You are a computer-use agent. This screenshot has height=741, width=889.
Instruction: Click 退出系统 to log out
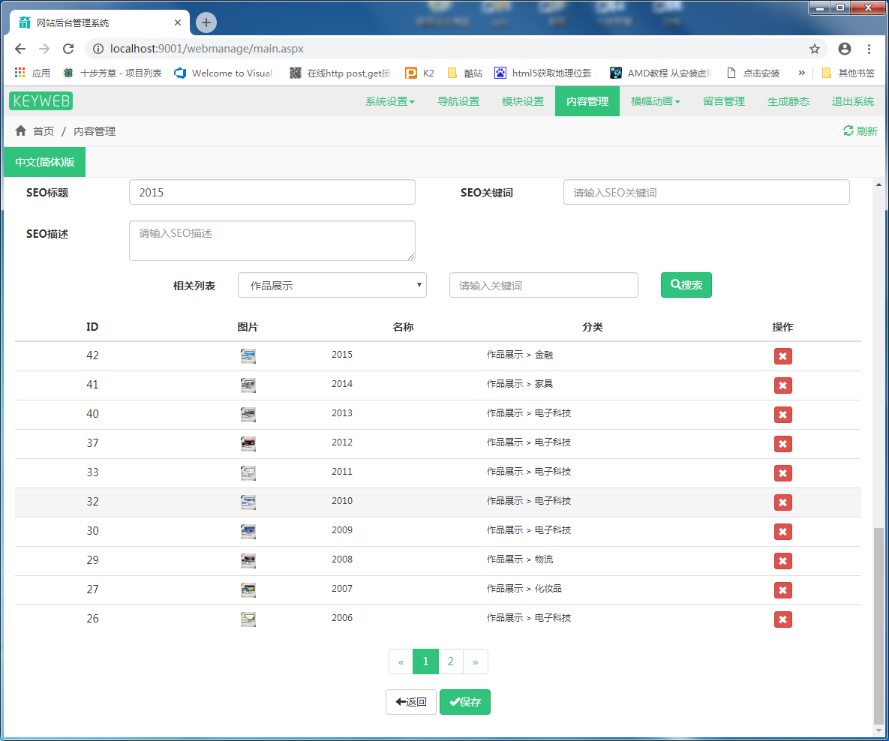click(853, 101)
